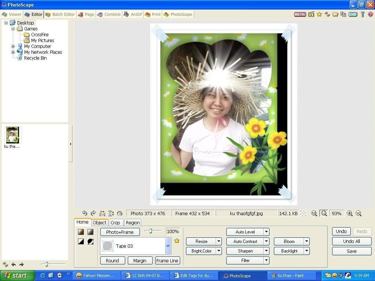Image resolution: width=375 pixels, height=281 pixels.
Task: Click the red MENU icon
Action: point(300,14)
